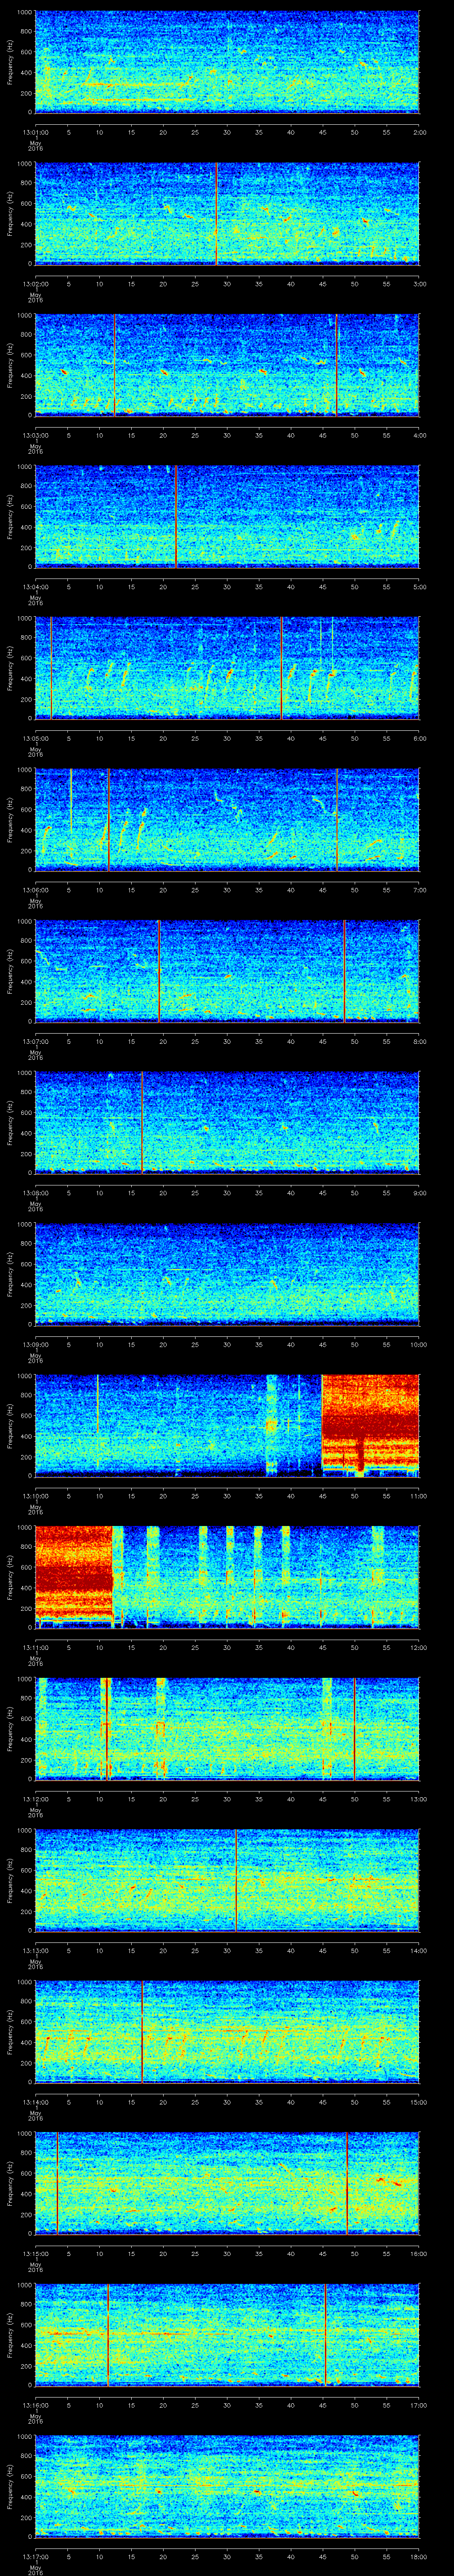Click the 13:07:00 start time label

pos(35,1041)
